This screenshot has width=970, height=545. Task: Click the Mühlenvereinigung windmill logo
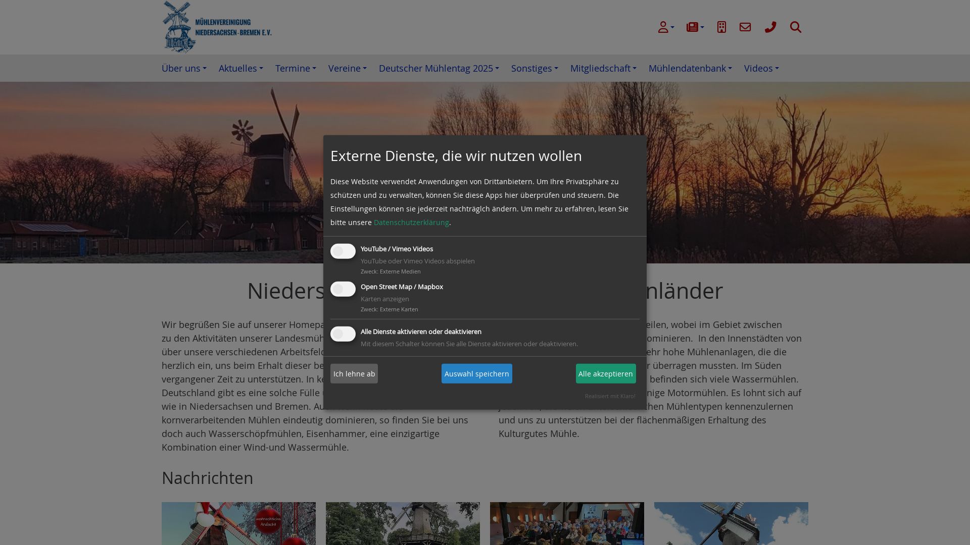point(217,27)
